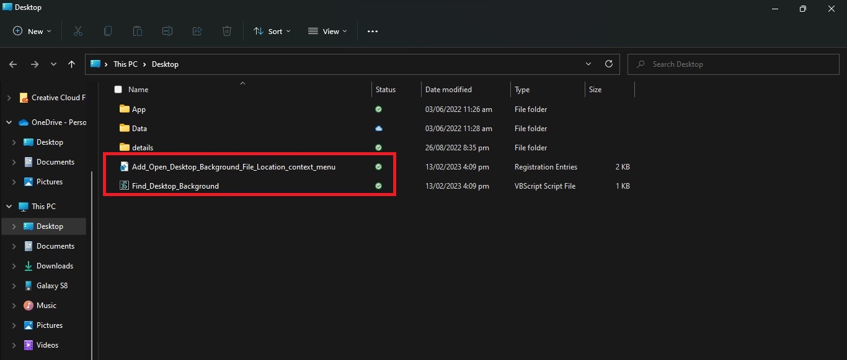847x360 pixels.
Task: Open the New item dropdown
Action: point(32,31)
